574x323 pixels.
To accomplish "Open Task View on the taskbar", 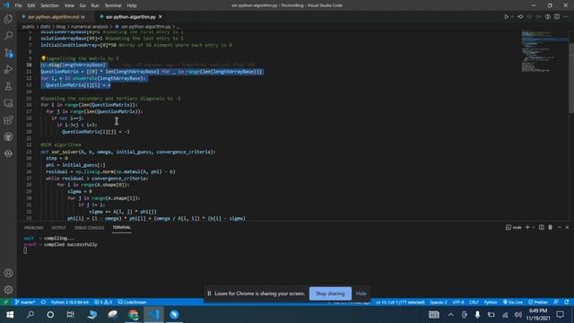I will point(70,315).
